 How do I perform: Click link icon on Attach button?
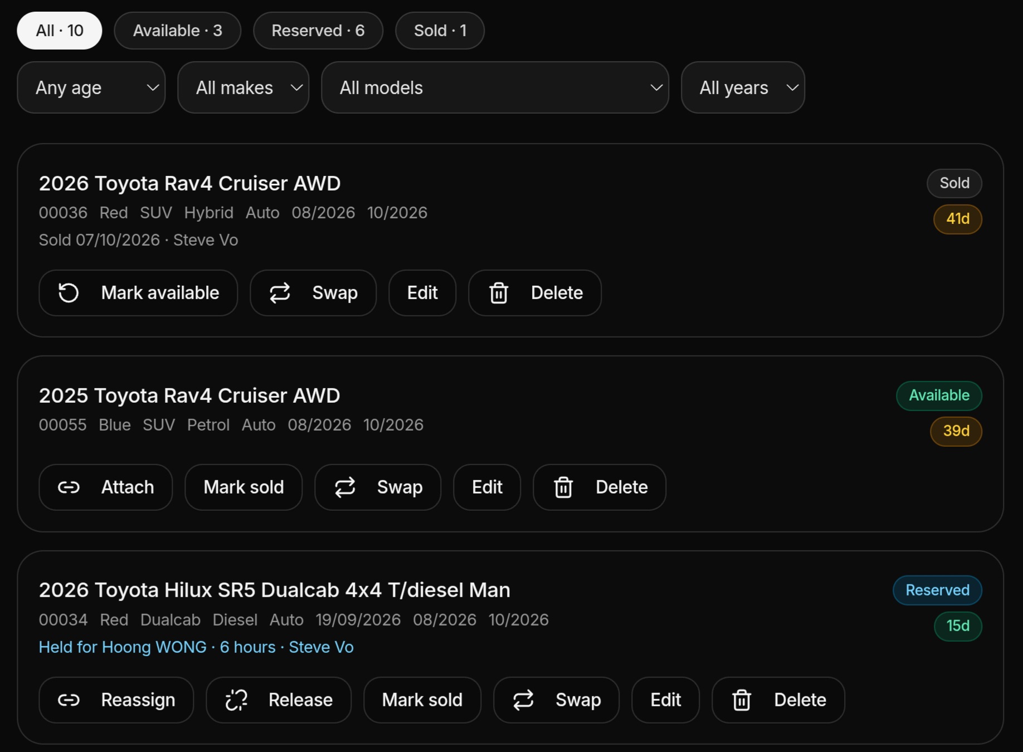69,487
